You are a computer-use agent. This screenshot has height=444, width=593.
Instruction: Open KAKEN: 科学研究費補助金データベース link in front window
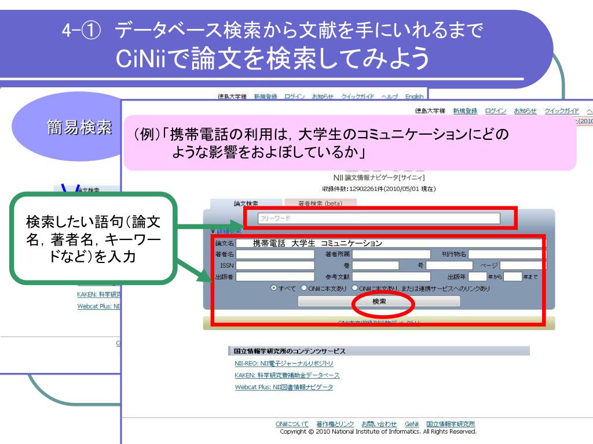[x=287, y=375]
